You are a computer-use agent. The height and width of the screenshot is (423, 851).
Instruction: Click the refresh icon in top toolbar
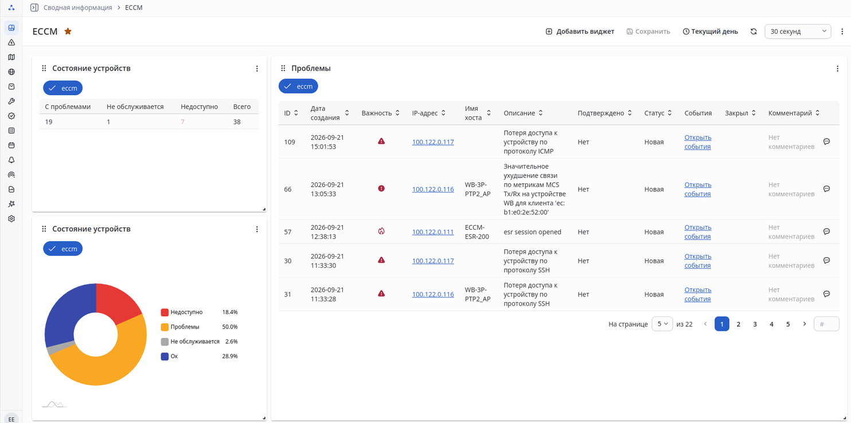pyautogui.click(x=754, y=32)
